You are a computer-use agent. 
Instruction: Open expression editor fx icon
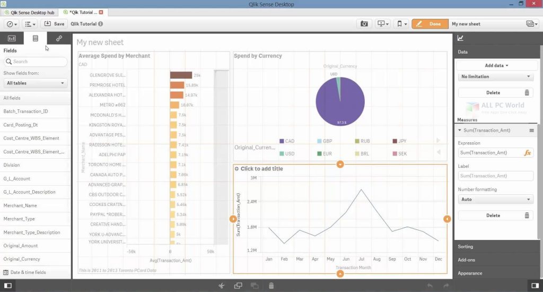click(x=528, y=152)
